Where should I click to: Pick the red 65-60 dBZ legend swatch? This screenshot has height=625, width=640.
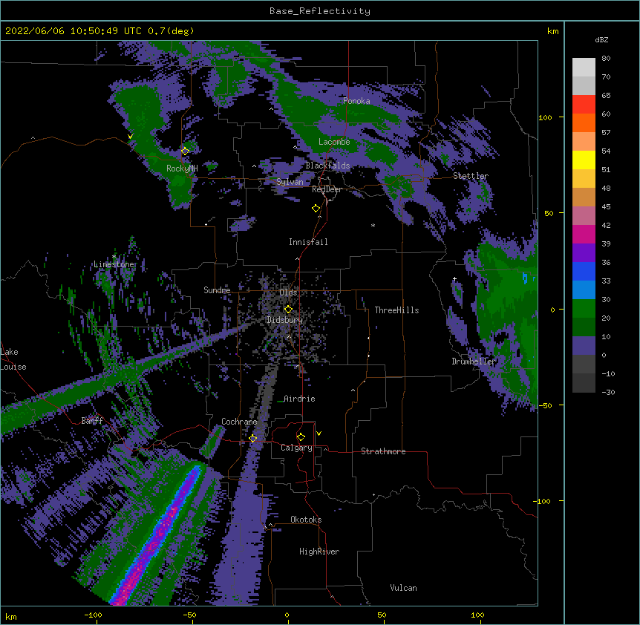[584, 104]
